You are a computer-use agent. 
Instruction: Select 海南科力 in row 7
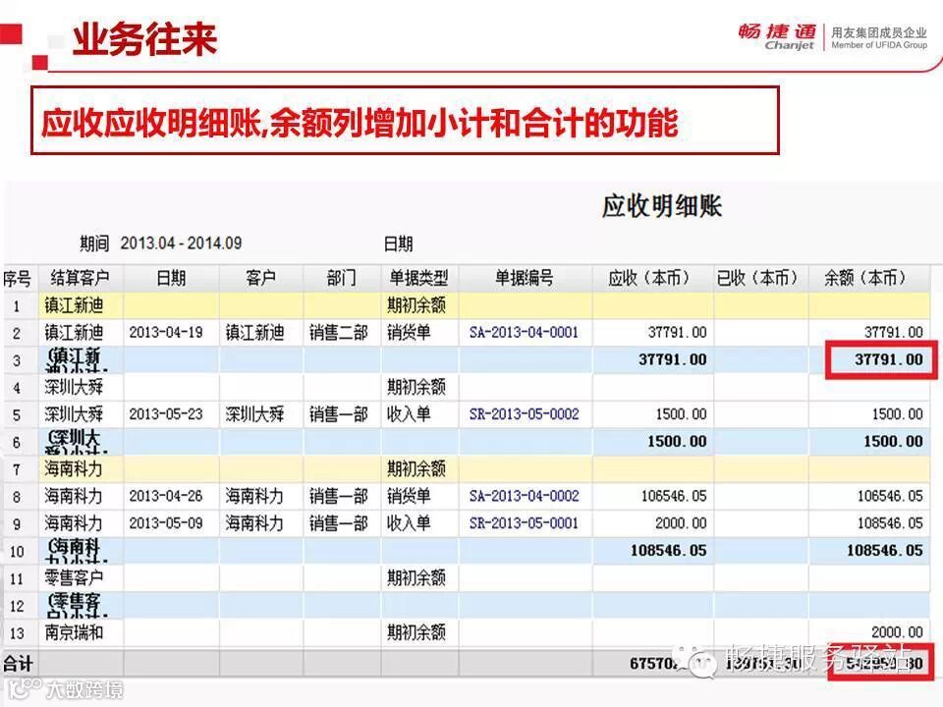(x=74, y=468)
